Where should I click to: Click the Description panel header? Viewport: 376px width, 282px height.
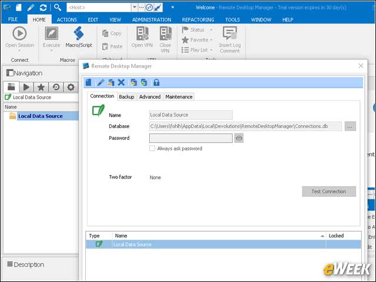[26, 264]
